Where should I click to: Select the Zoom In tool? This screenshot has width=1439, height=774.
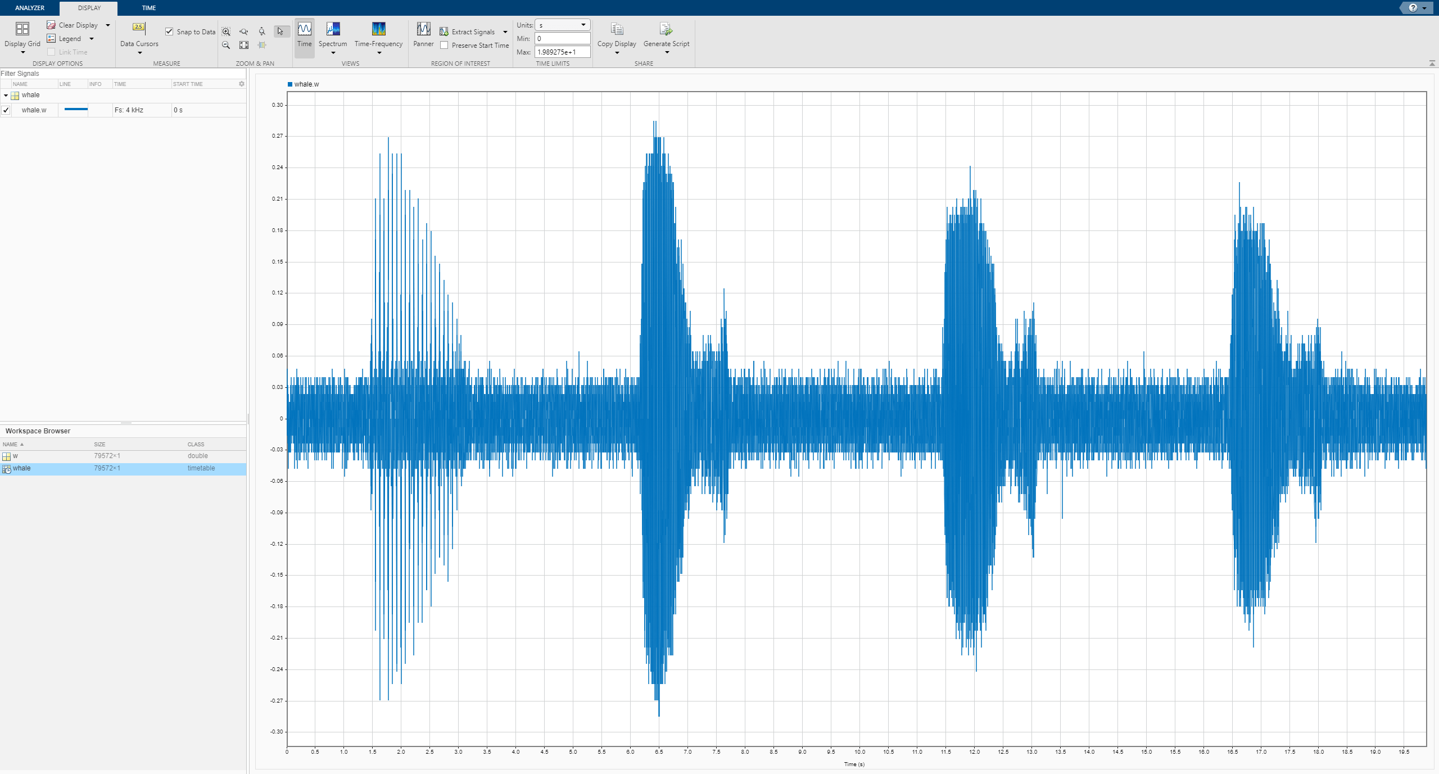226,31
